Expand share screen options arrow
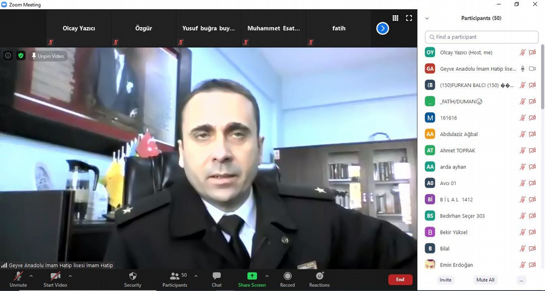 267,276
